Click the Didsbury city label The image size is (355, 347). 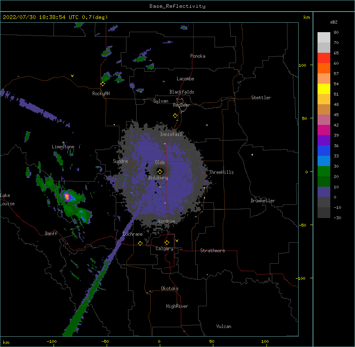point(158,178)
